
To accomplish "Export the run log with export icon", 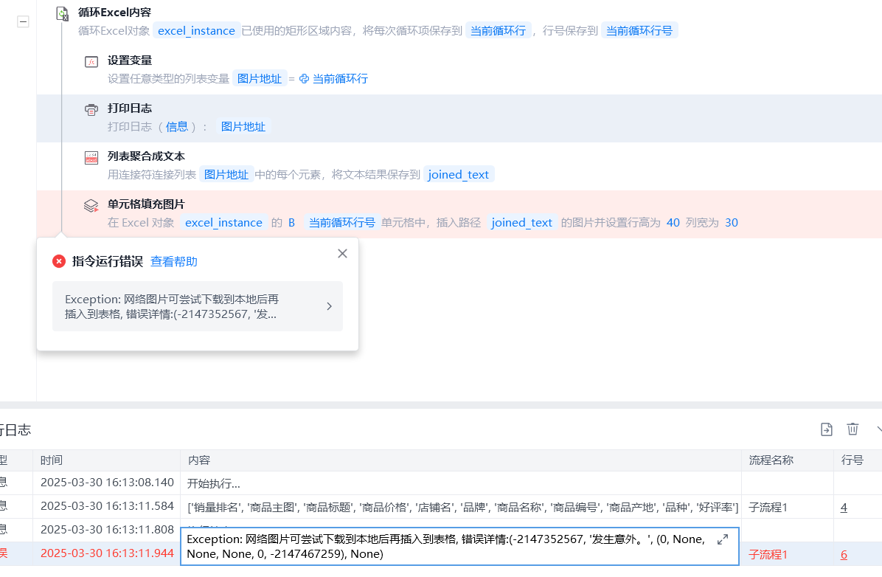I will coord(827,429).
